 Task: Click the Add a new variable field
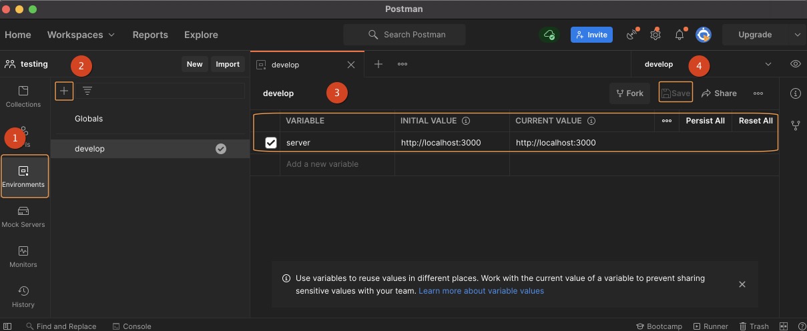click(x=337, y=164)
